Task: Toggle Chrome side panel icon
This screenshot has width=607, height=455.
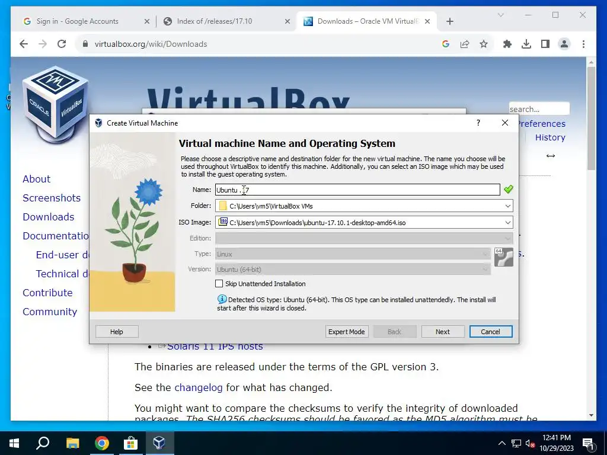Action: 545,44
